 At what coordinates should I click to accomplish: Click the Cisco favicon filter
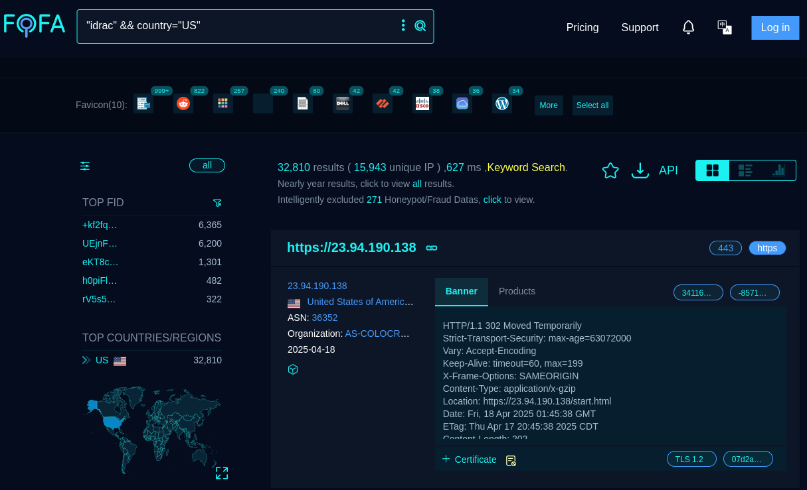(422, 103)
